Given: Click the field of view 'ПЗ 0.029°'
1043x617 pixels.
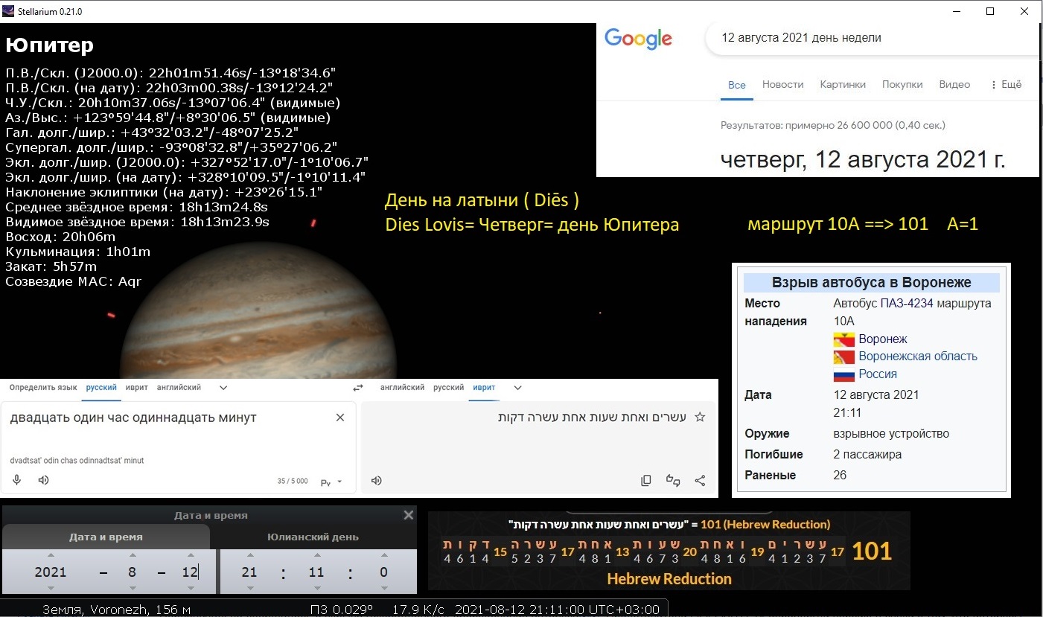Looking at the screenshot, I should pyautogui.click(x=341, y=610).
